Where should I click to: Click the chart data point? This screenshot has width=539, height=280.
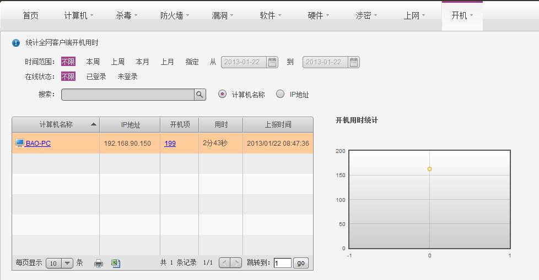(x=429, y=169)
